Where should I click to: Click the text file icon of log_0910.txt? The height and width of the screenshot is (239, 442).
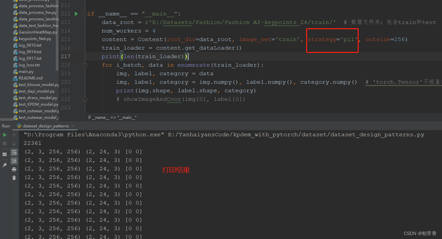coord(15,45)
